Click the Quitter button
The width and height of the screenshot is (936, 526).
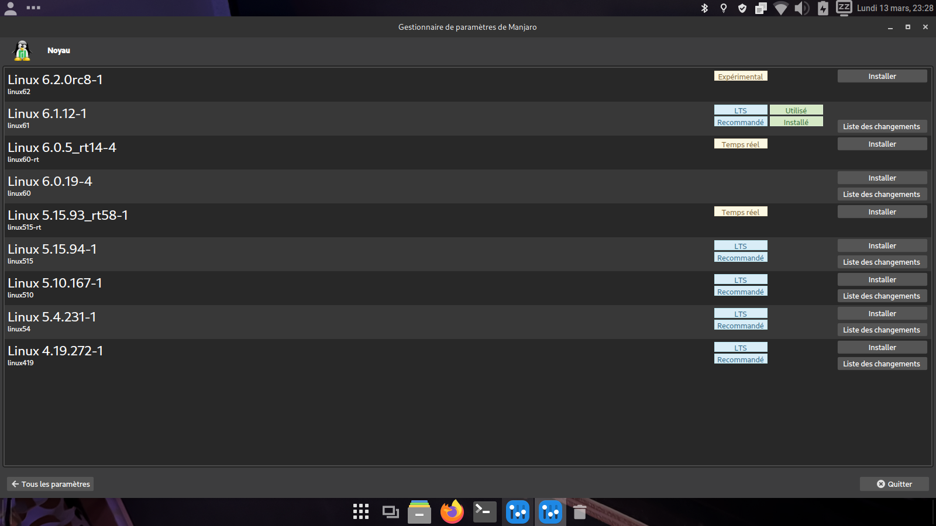[894, 484]
